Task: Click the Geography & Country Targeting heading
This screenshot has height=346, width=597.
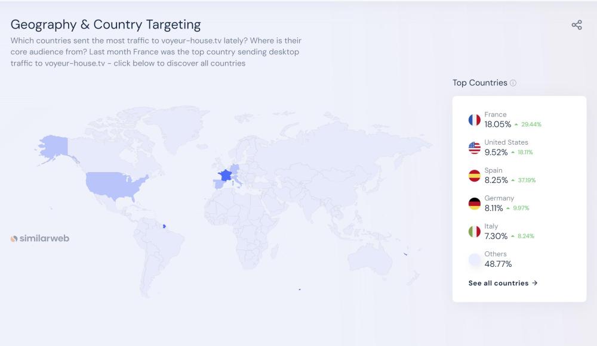Action: [x=106, y=24]
